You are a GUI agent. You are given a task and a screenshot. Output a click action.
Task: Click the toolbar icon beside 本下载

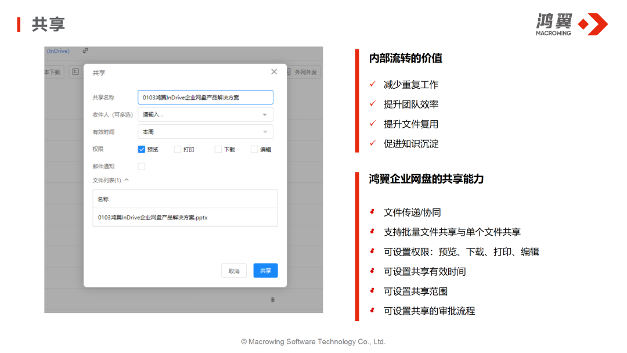[x=75, y=72]
